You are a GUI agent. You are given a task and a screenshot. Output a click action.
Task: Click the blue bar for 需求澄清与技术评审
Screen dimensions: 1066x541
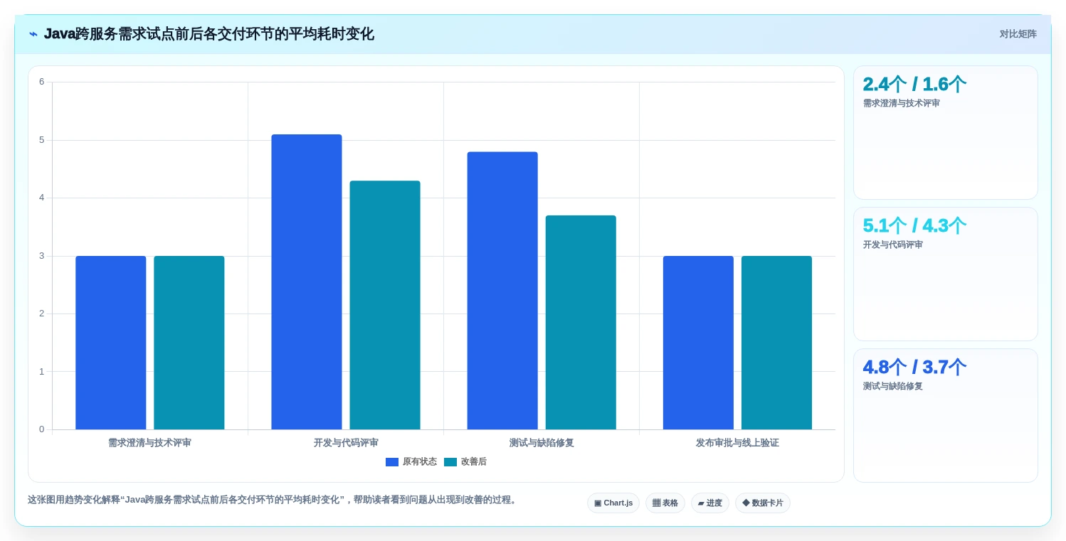[111, 343]
